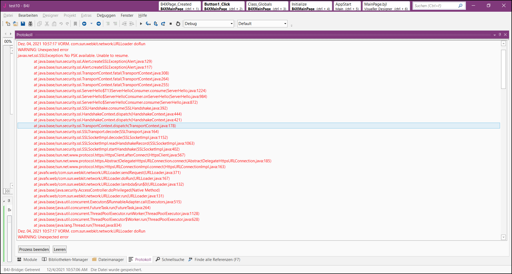The width and height of the screenshot is (512, 274).
Task: Click the Undo arrow icon
Action: point(61,24)
